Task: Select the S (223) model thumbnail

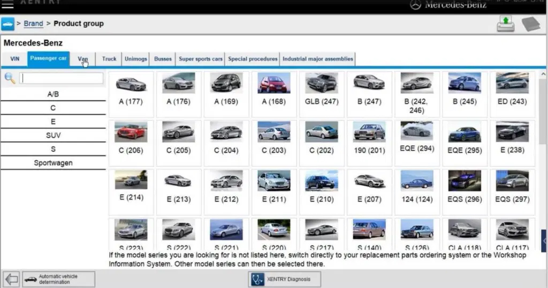Action: tap(131, 230)
